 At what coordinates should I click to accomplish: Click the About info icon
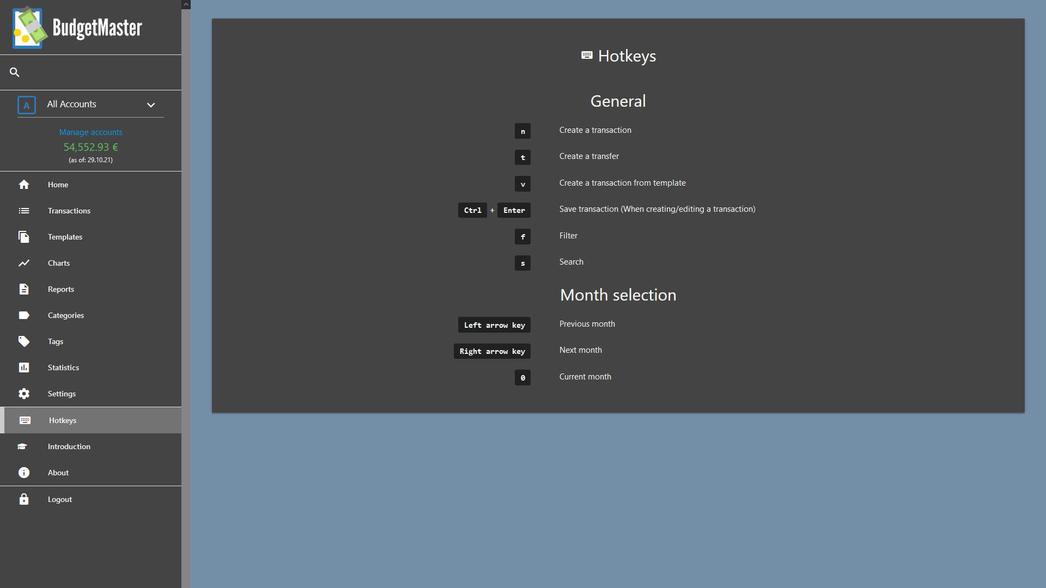click(x=24, y=473)
